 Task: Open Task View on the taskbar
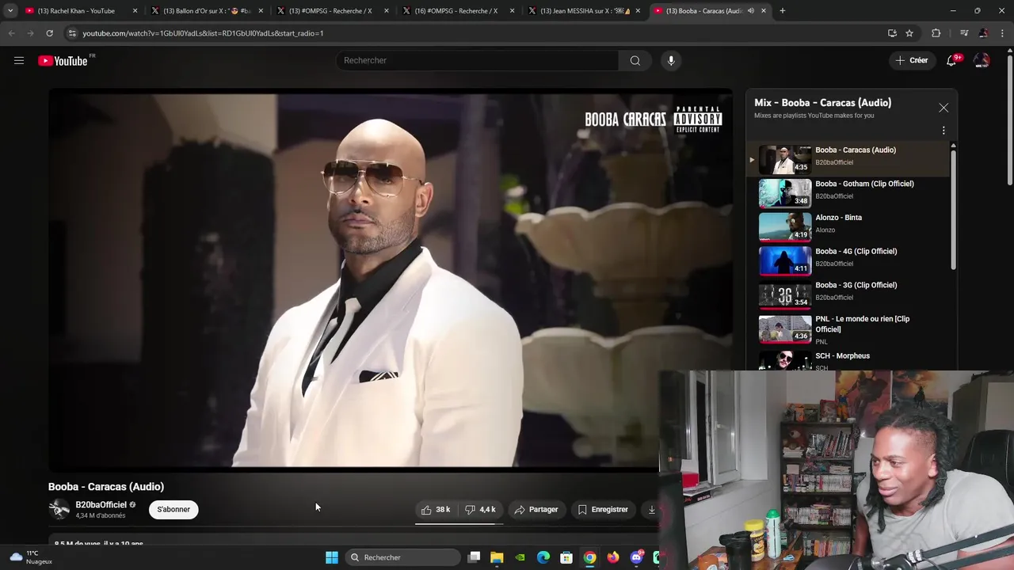click(x=474, y=557)
